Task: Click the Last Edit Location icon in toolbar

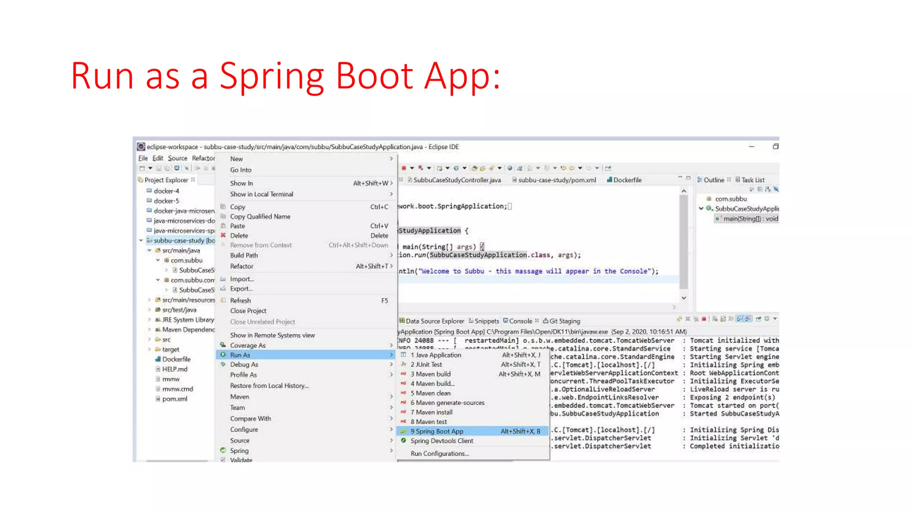Action: click(564, 168)
